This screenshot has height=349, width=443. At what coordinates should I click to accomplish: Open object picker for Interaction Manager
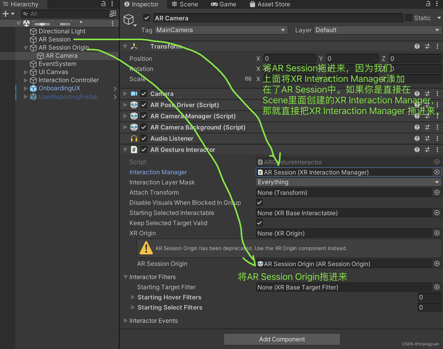[437, 172]
